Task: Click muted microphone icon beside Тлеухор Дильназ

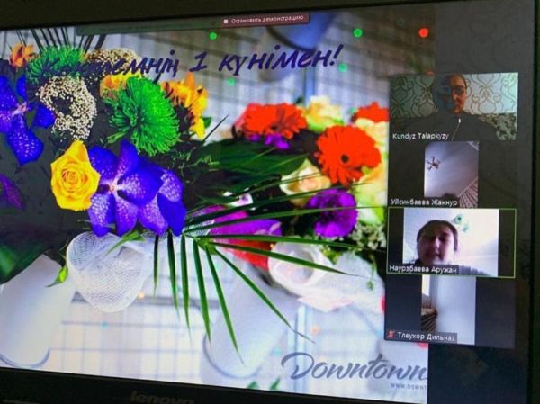Action: [391, 335]
